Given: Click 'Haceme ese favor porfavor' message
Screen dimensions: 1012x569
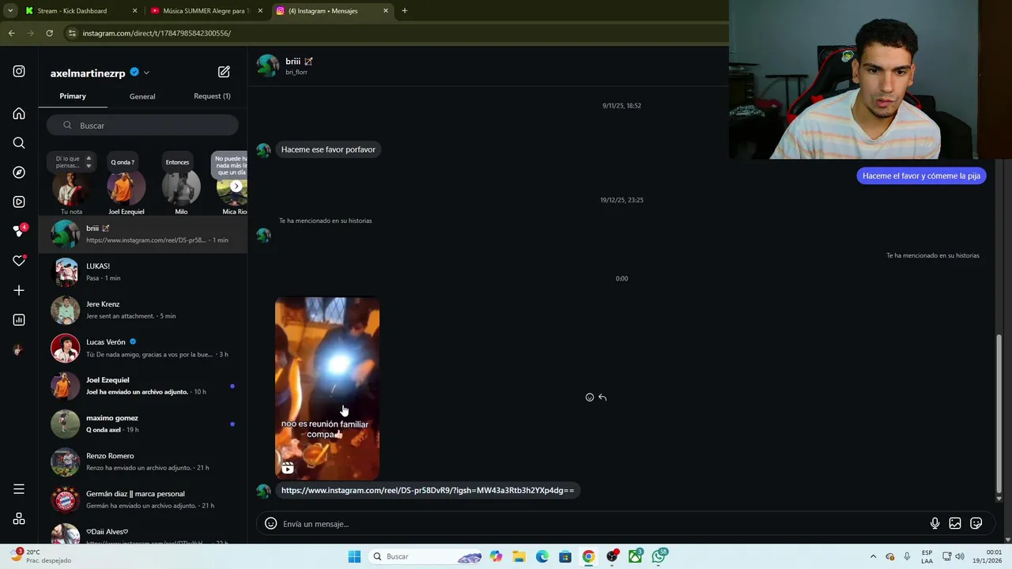Looking at the screenshot, I should 328,149.
